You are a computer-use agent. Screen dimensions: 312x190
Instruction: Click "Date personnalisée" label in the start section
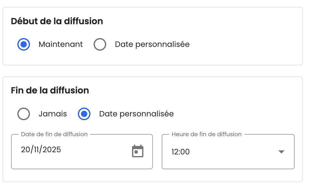[x=152, y=44]
